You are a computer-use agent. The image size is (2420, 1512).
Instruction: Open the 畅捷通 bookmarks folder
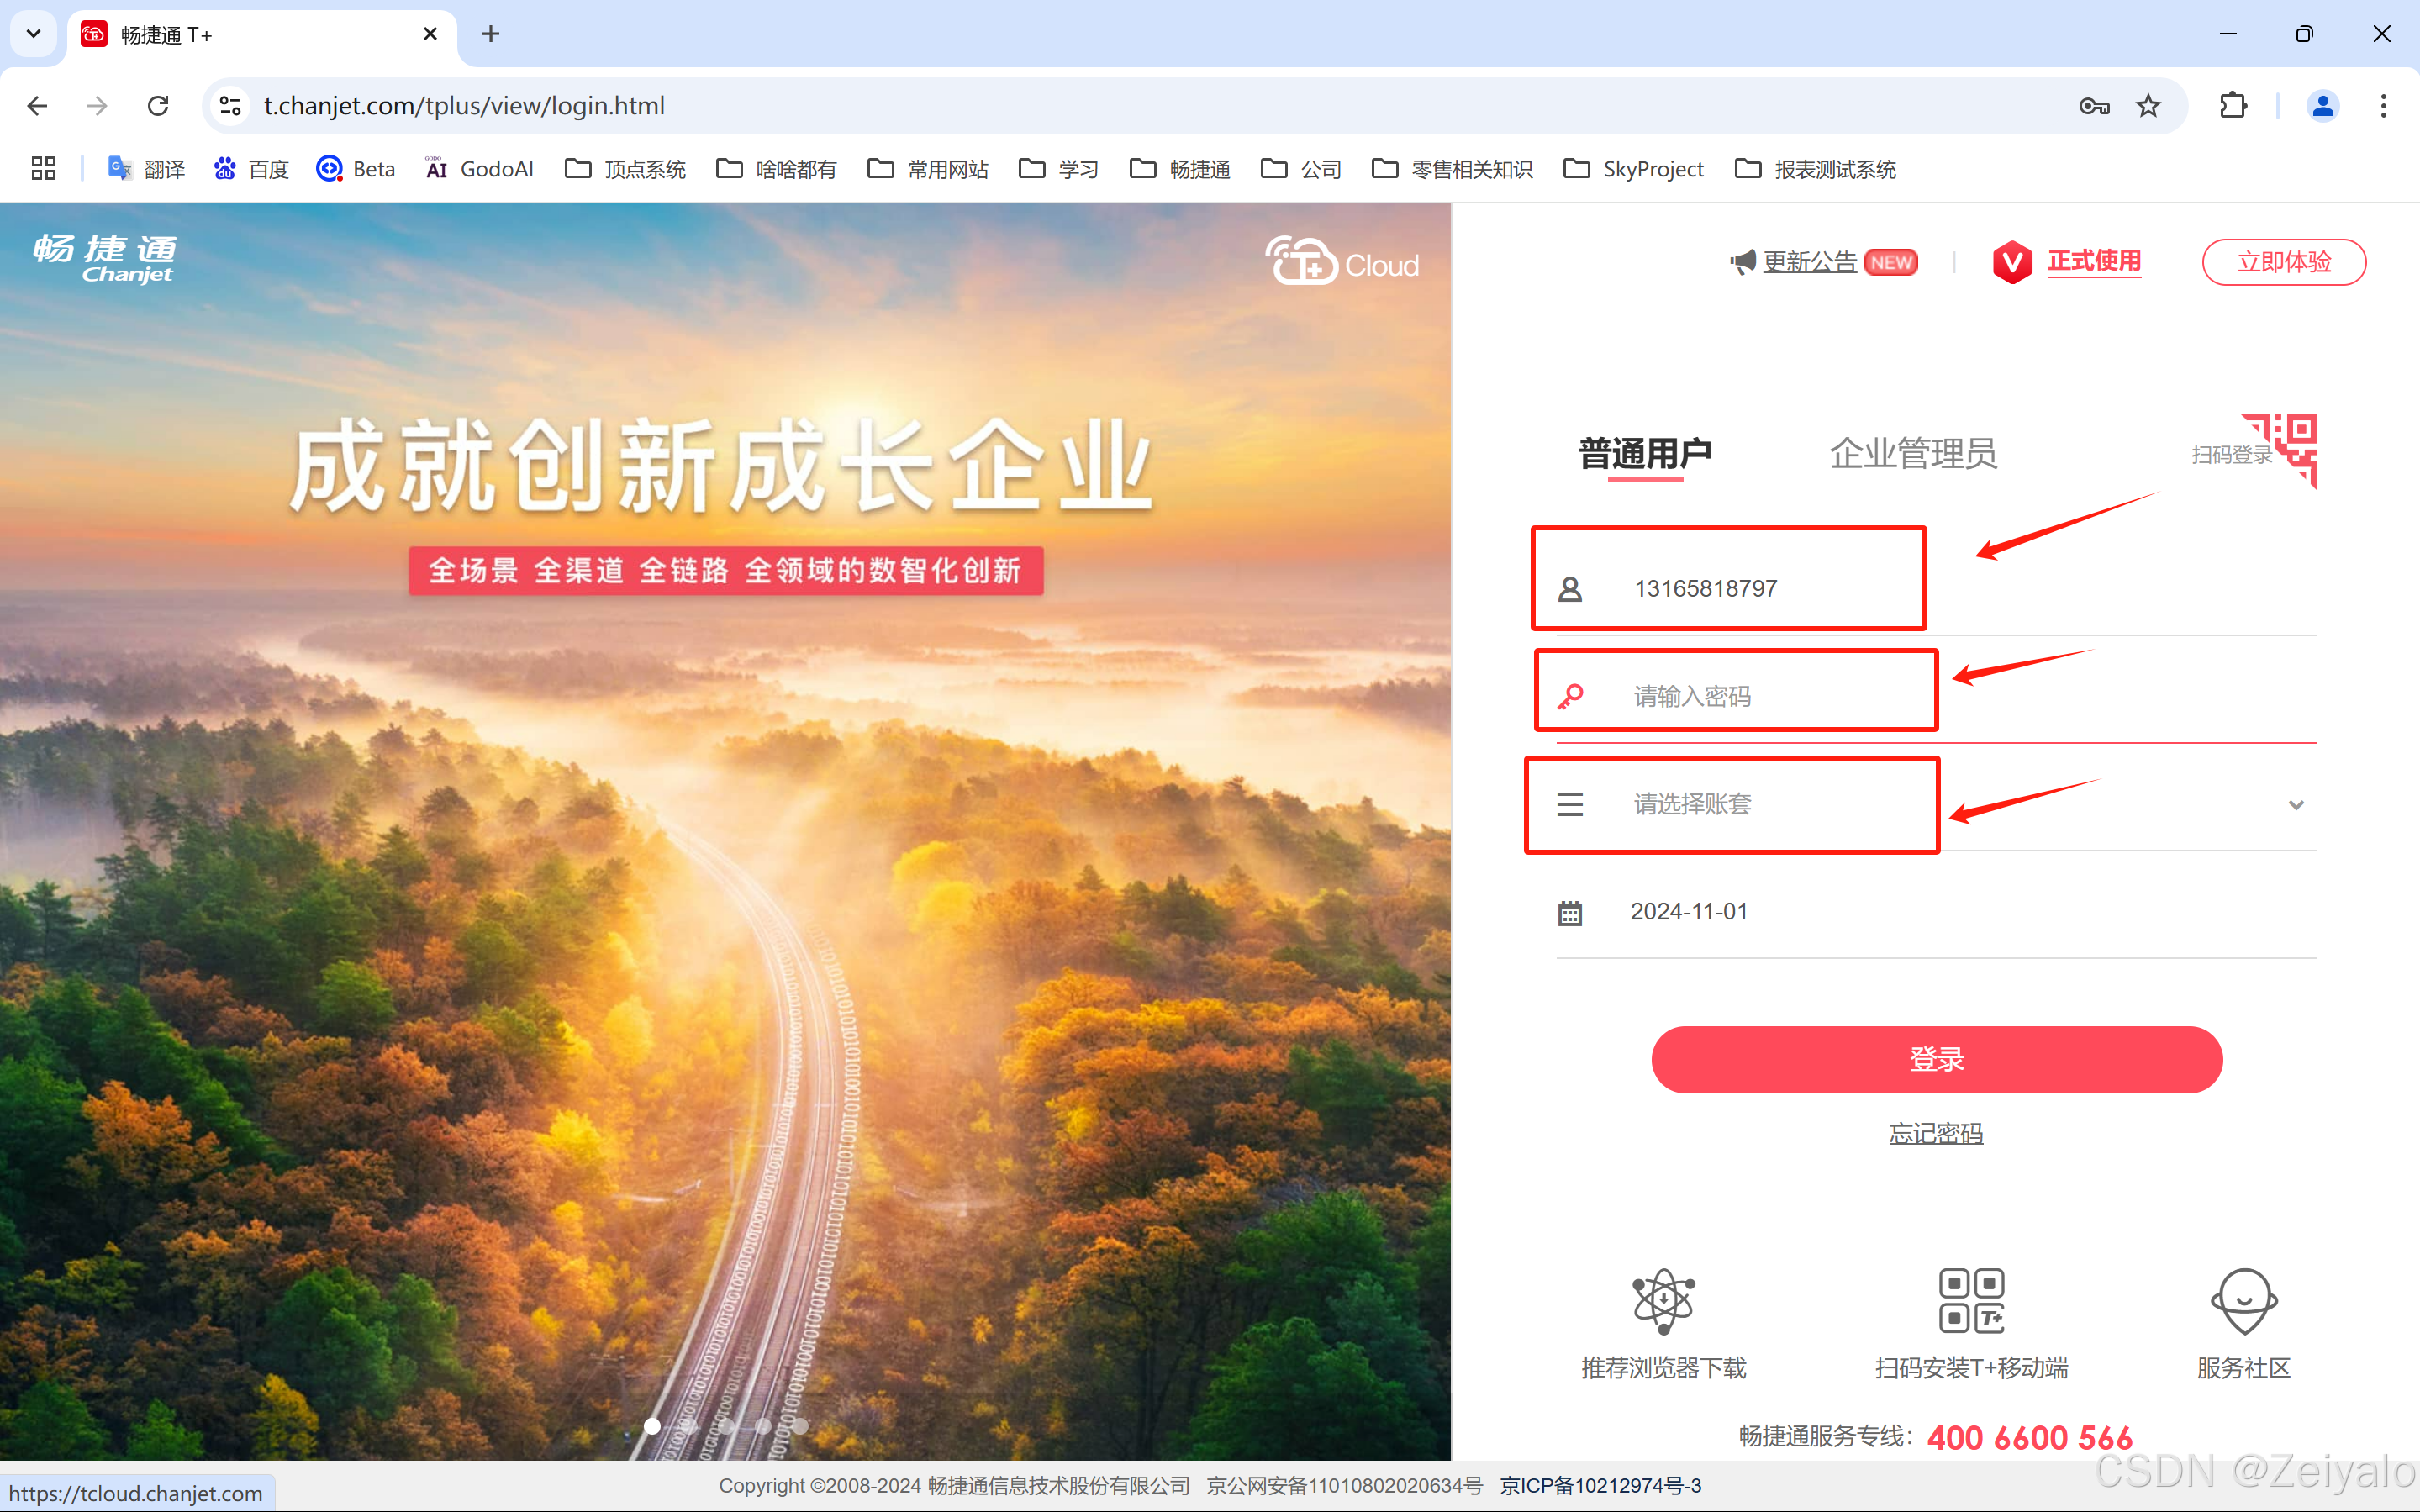(1180, 169)
